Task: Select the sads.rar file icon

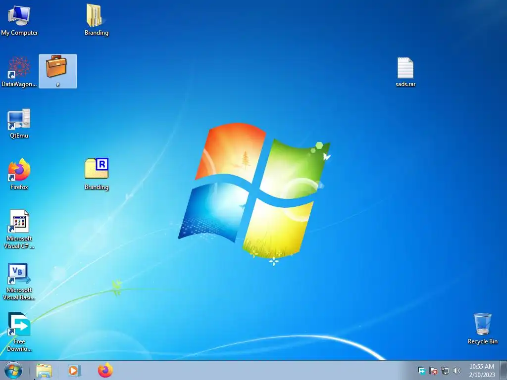Action: click(406, 72)
